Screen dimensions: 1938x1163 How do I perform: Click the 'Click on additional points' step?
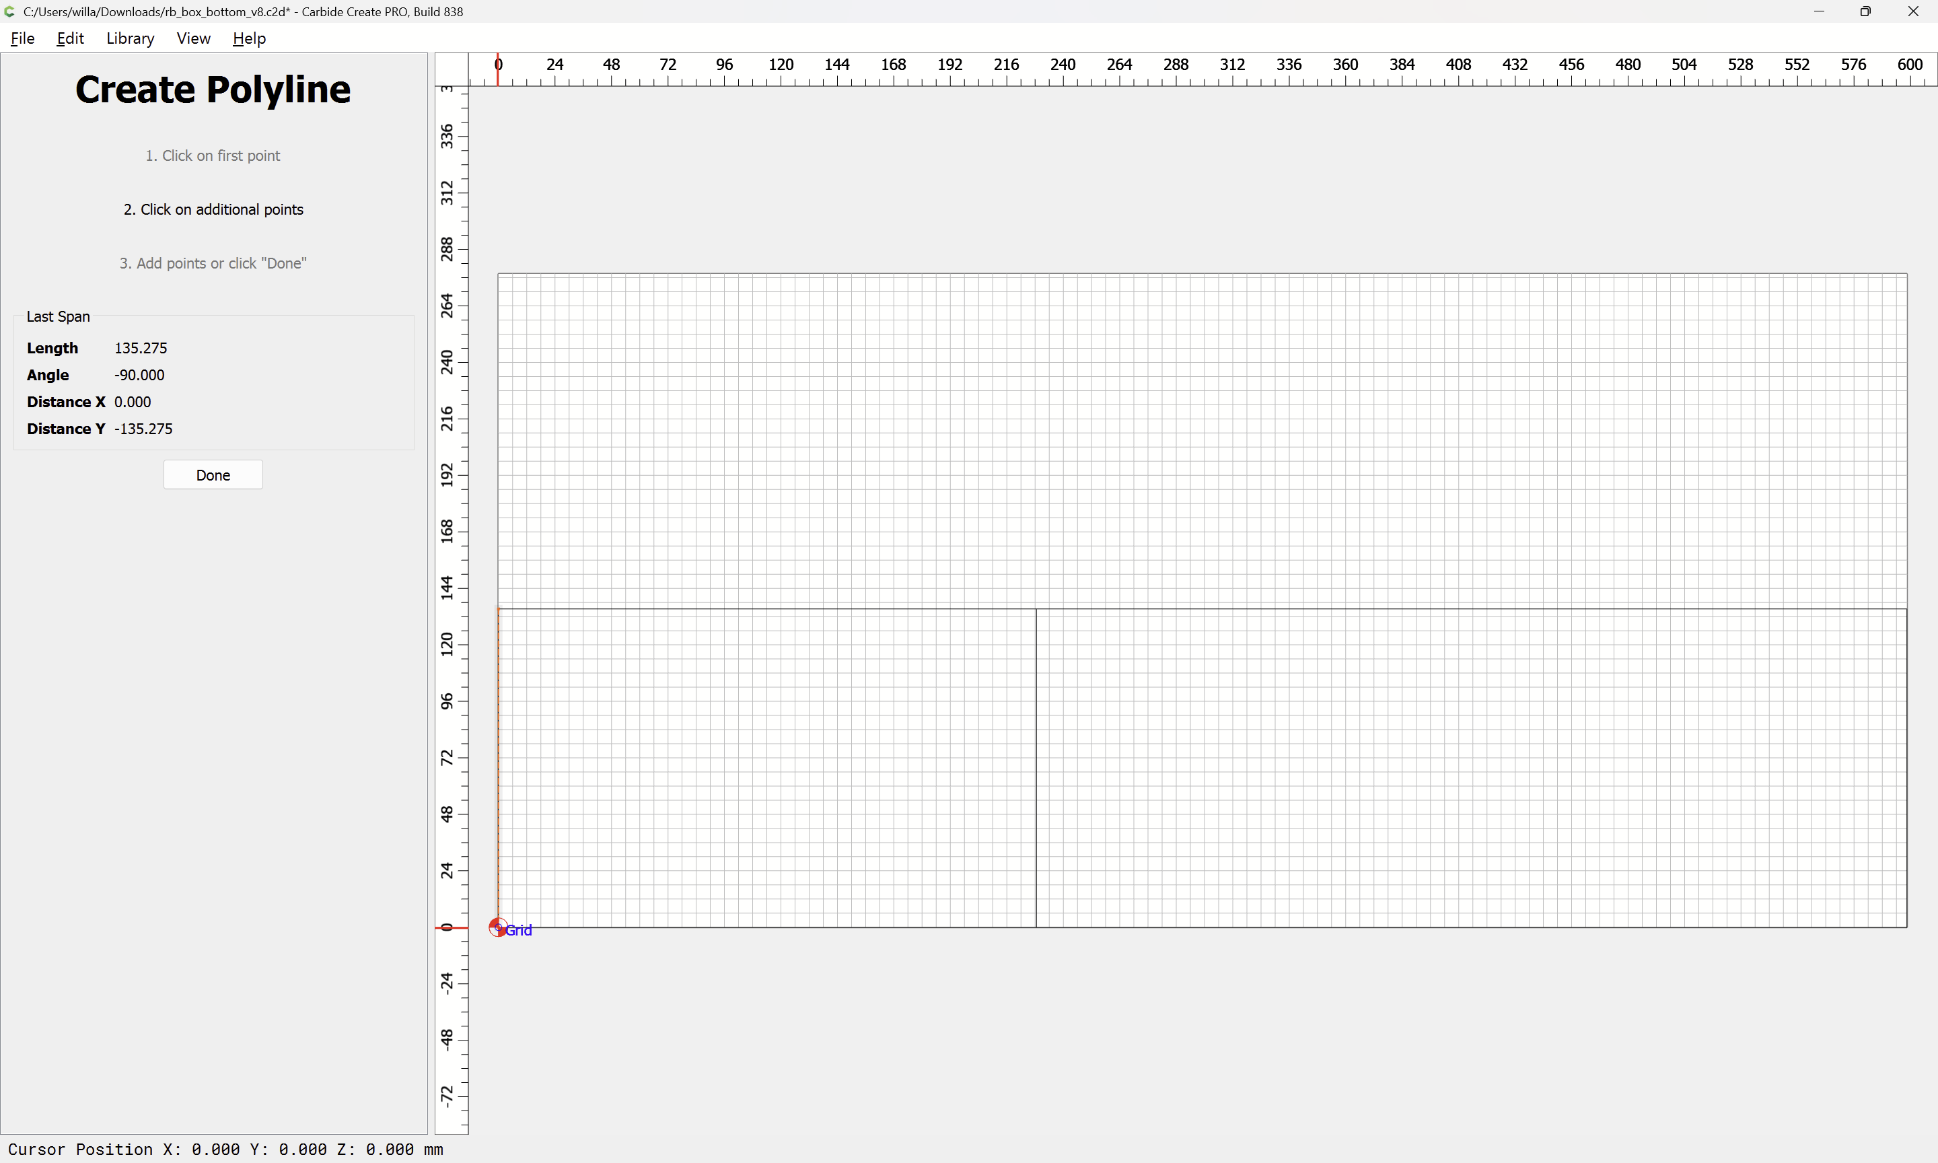pos(213,209)
